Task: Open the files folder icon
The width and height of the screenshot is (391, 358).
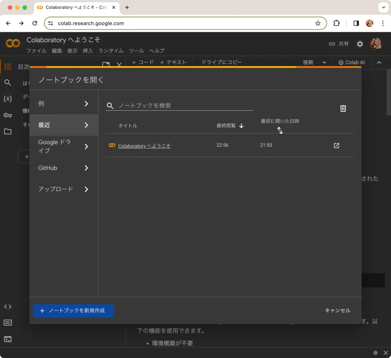Action: coord(8,131)
